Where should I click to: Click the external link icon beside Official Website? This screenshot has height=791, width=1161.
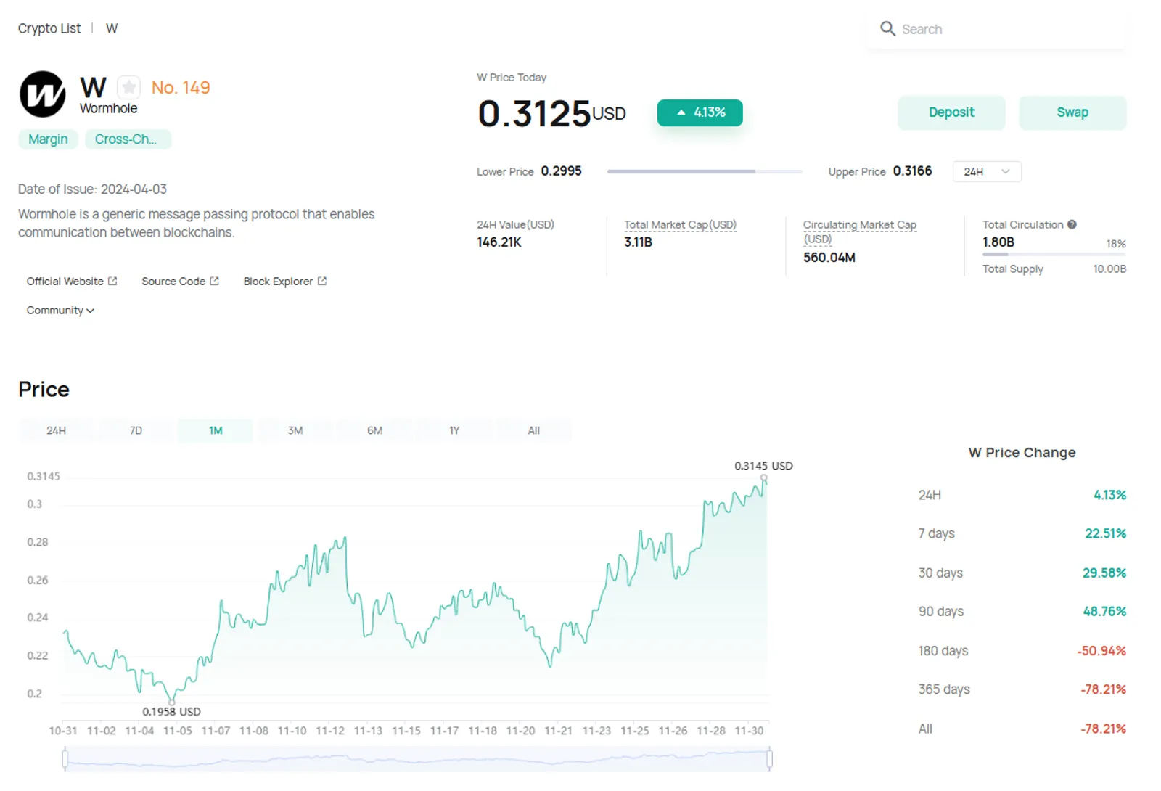point(112,282)
